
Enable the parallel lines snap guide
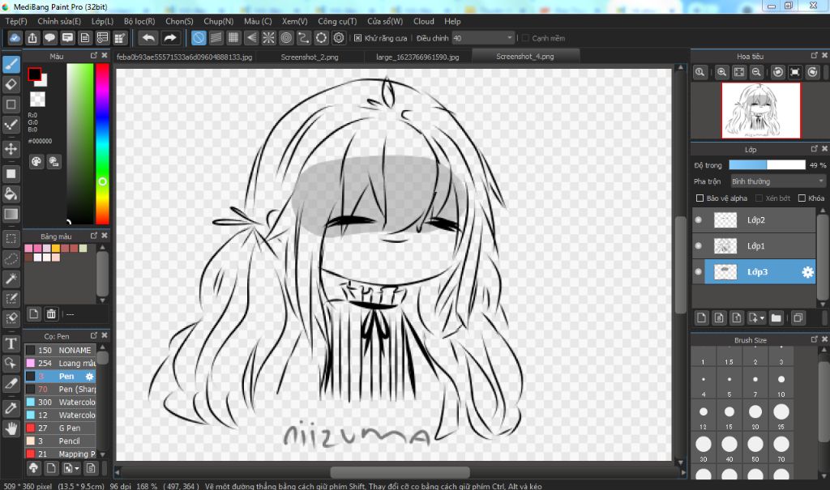pos(216,37)
